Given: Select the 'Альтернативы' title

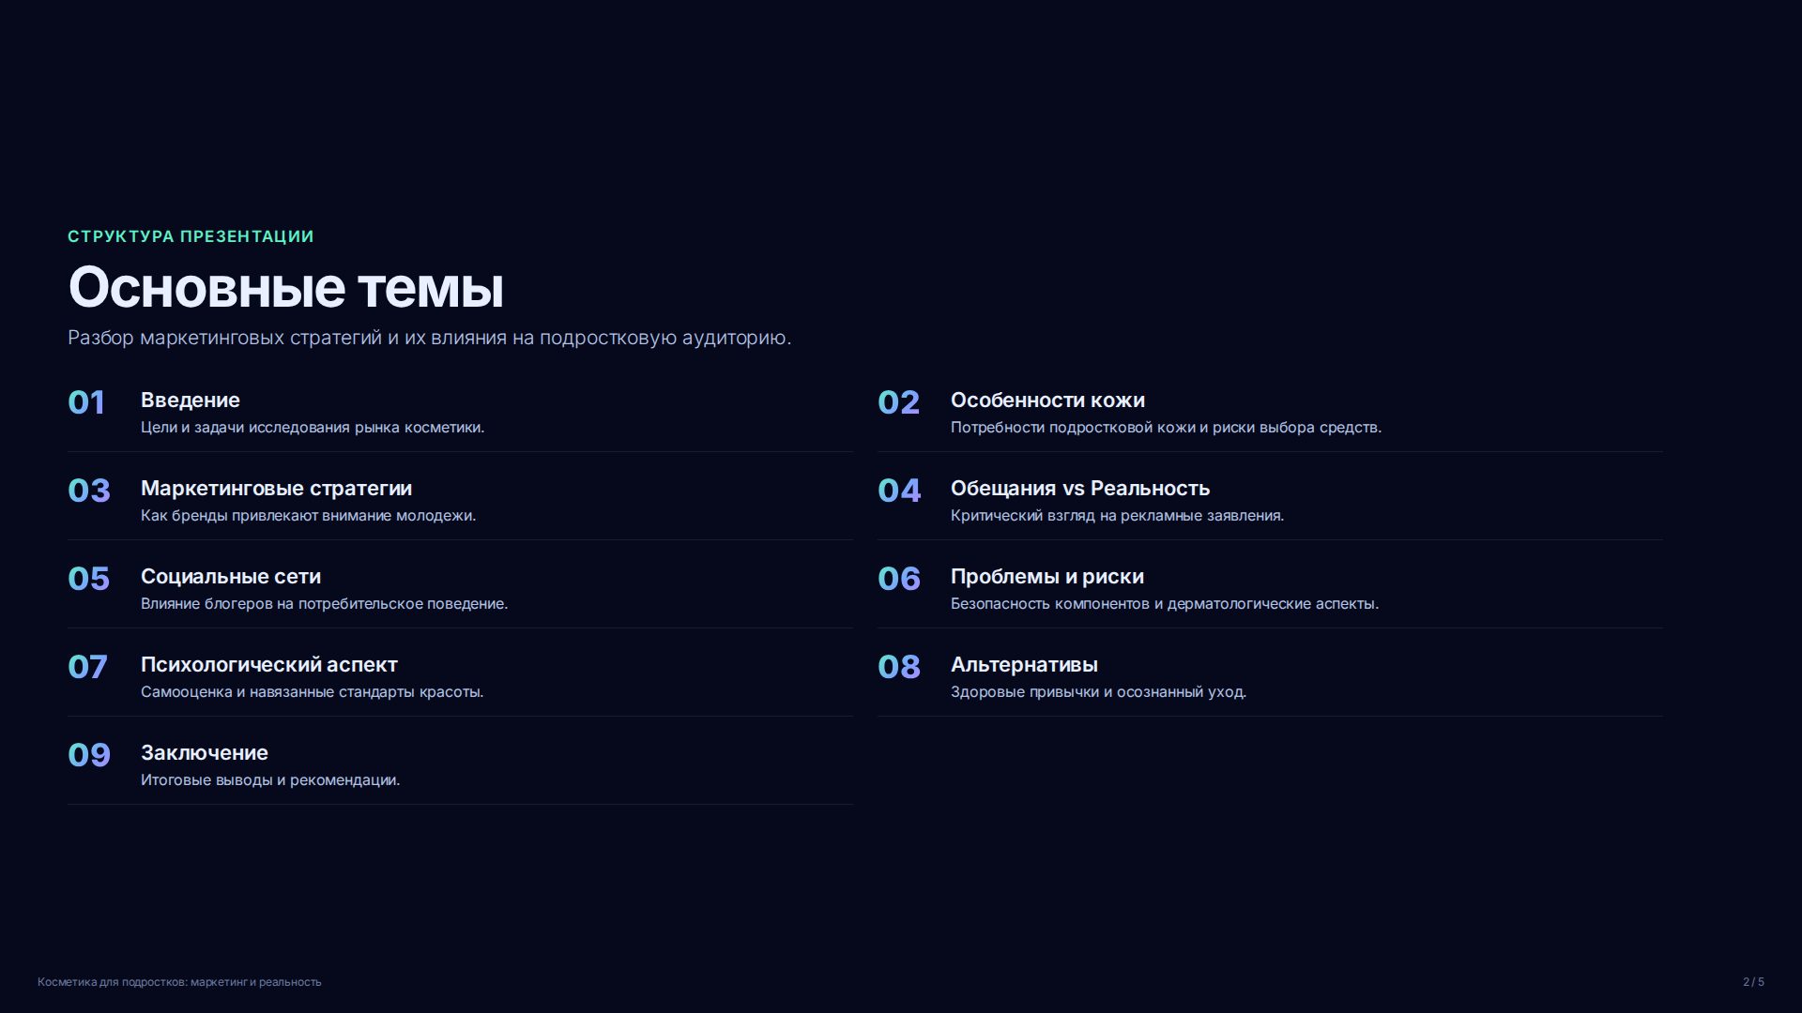Looking at the screenshot, I should coord(1024,665).
